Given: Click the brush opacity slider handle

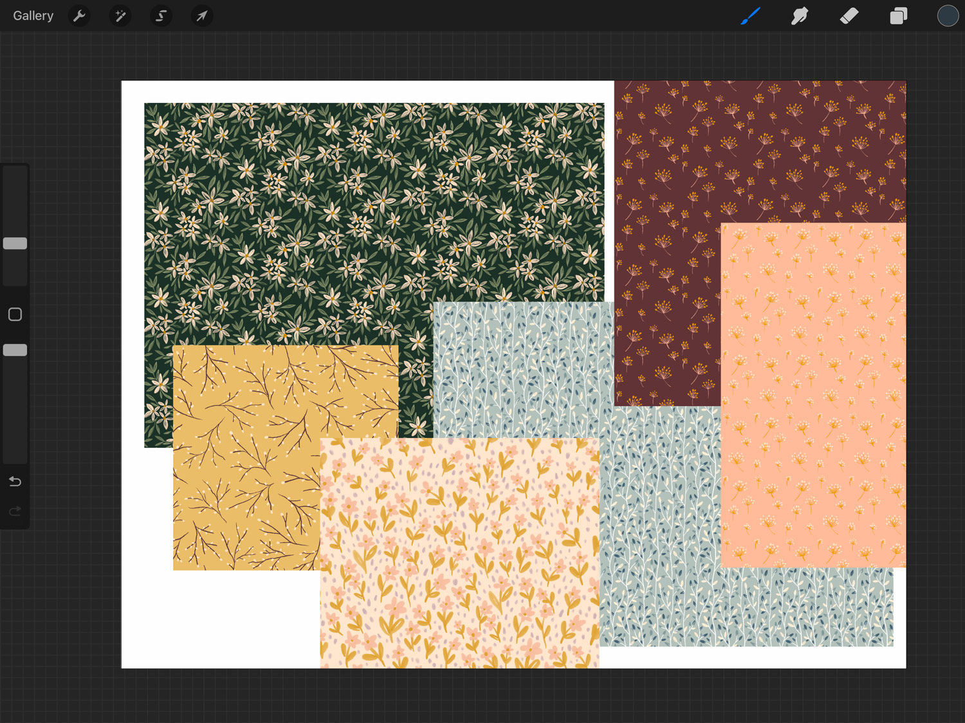Looking at the screenshot, I should pos(15,350).
